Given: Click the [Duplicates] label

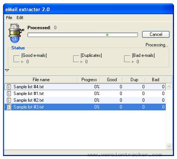Looking at the screenshot, I should tap(91, 55).
